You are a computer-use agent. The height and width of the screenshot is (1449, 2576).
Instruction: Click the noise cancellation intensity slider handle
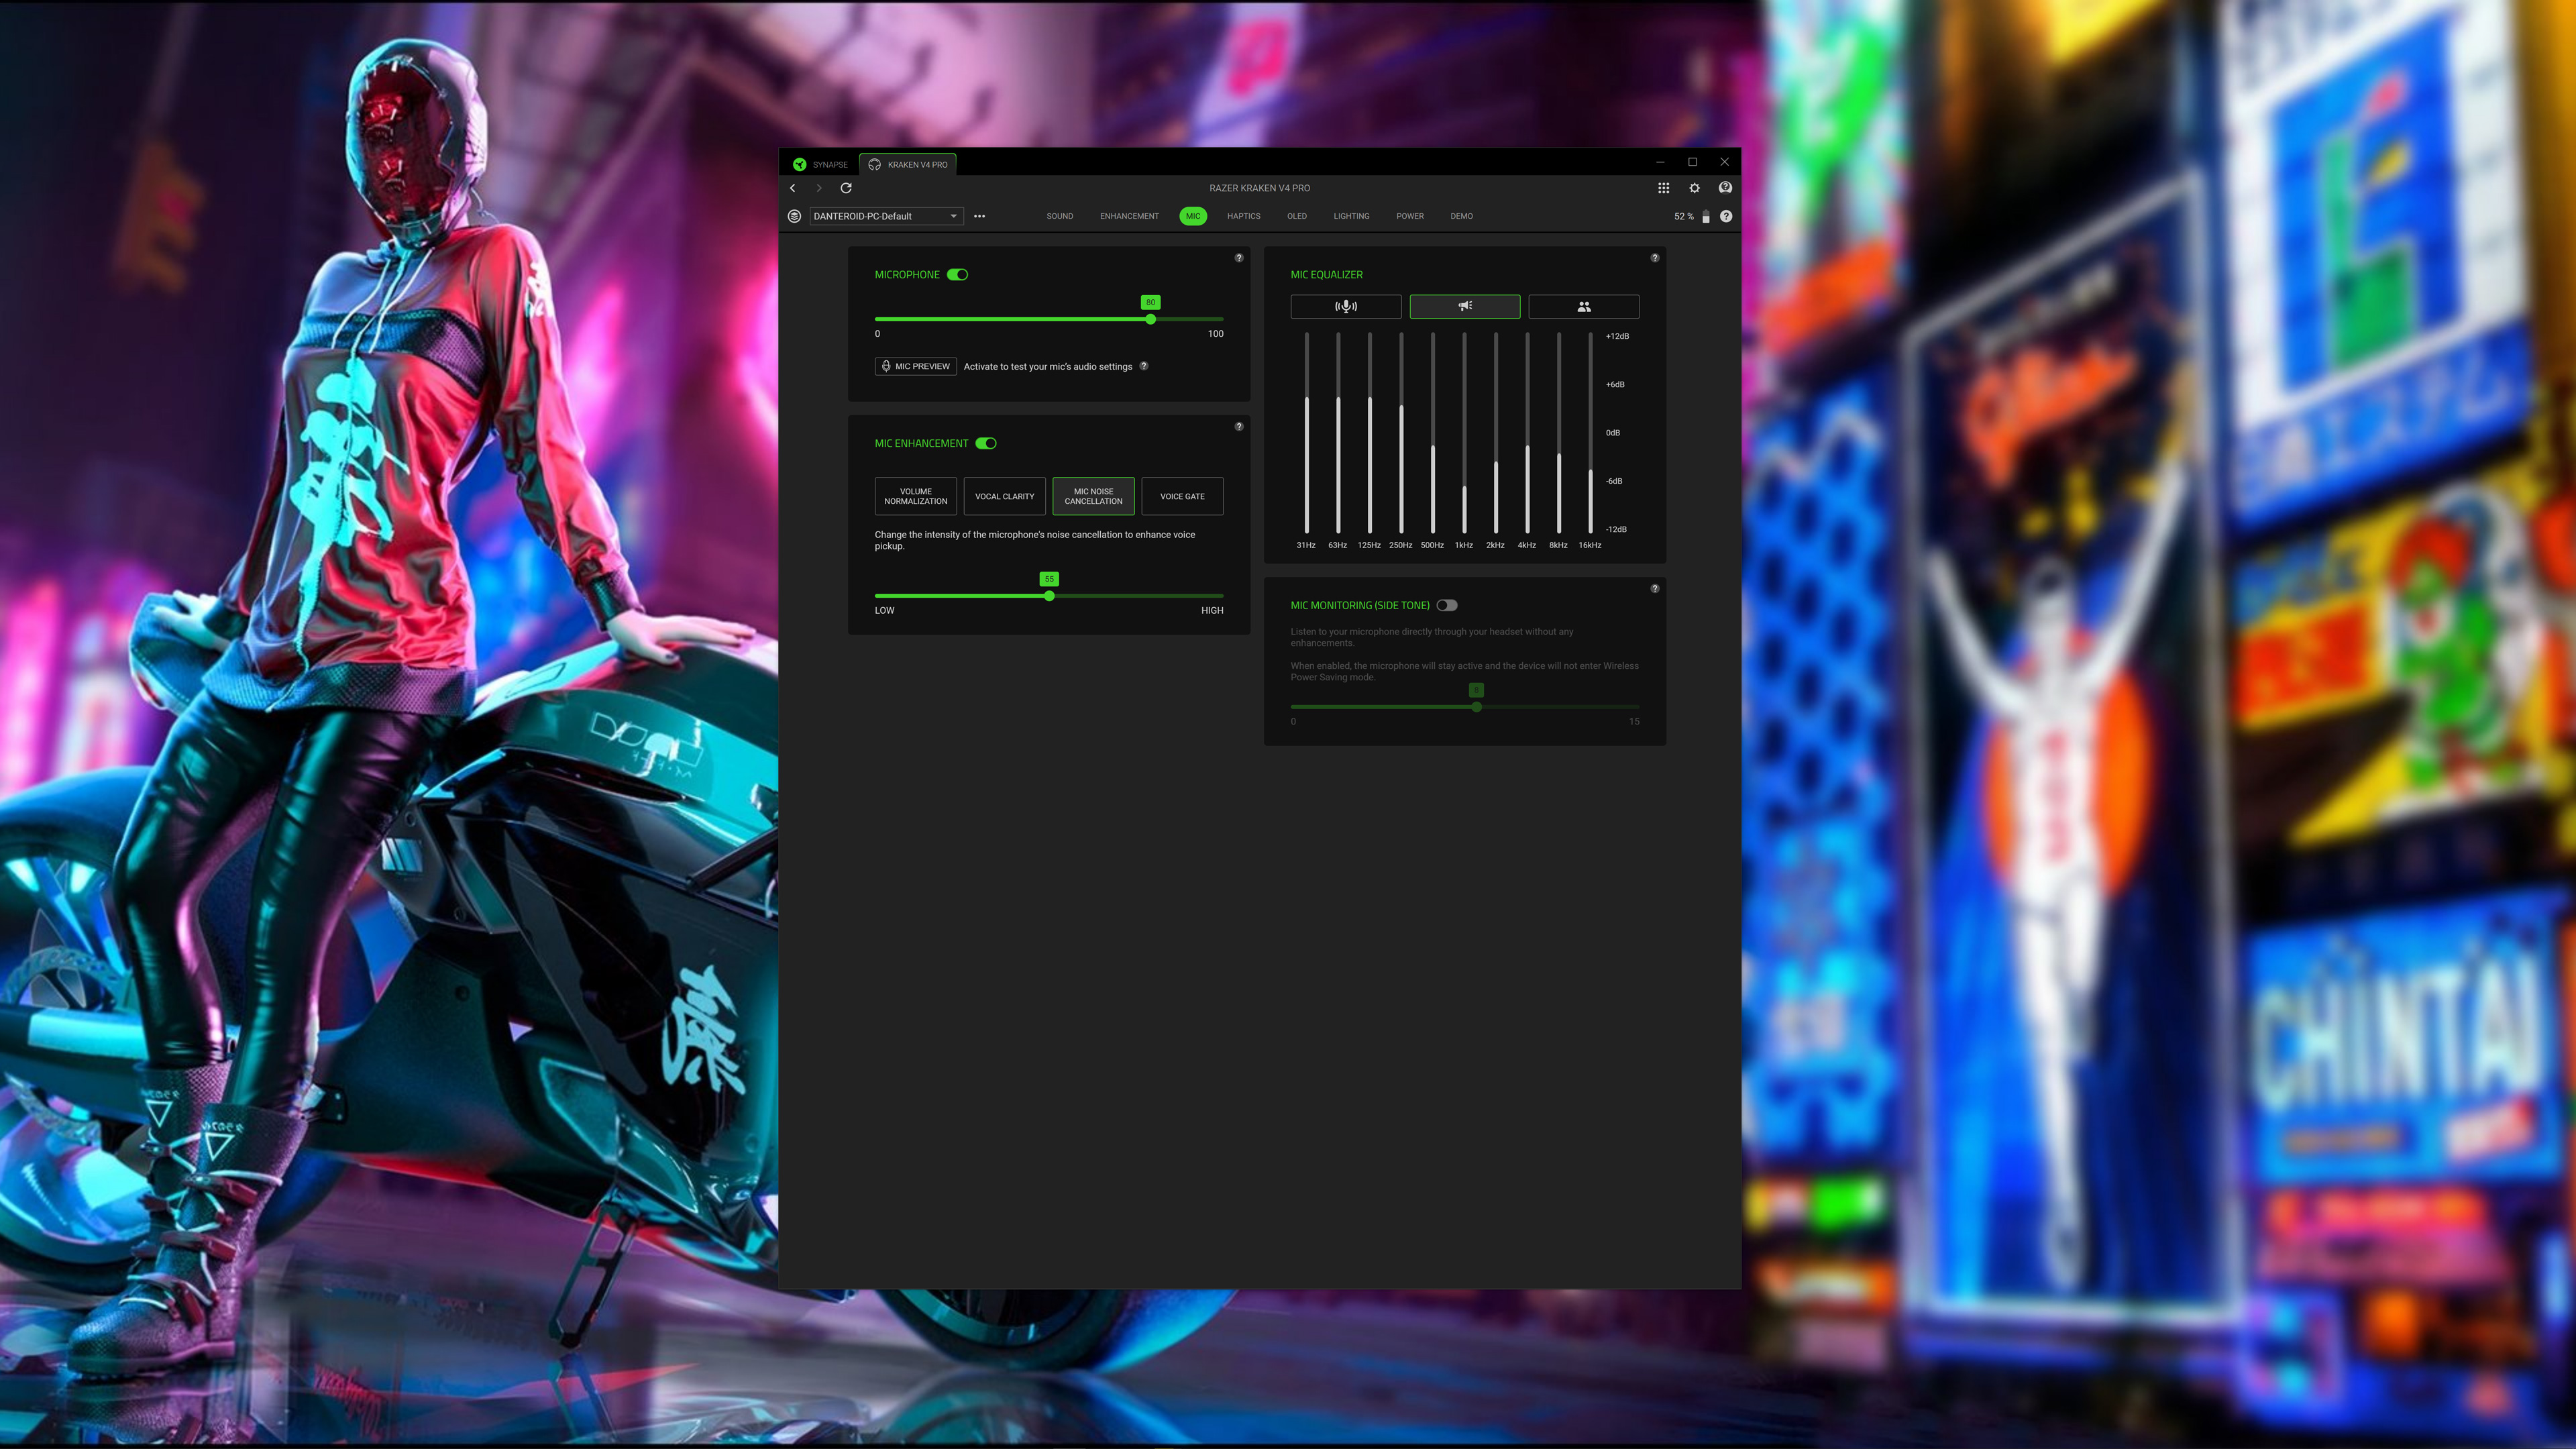tap(1049, 597)
